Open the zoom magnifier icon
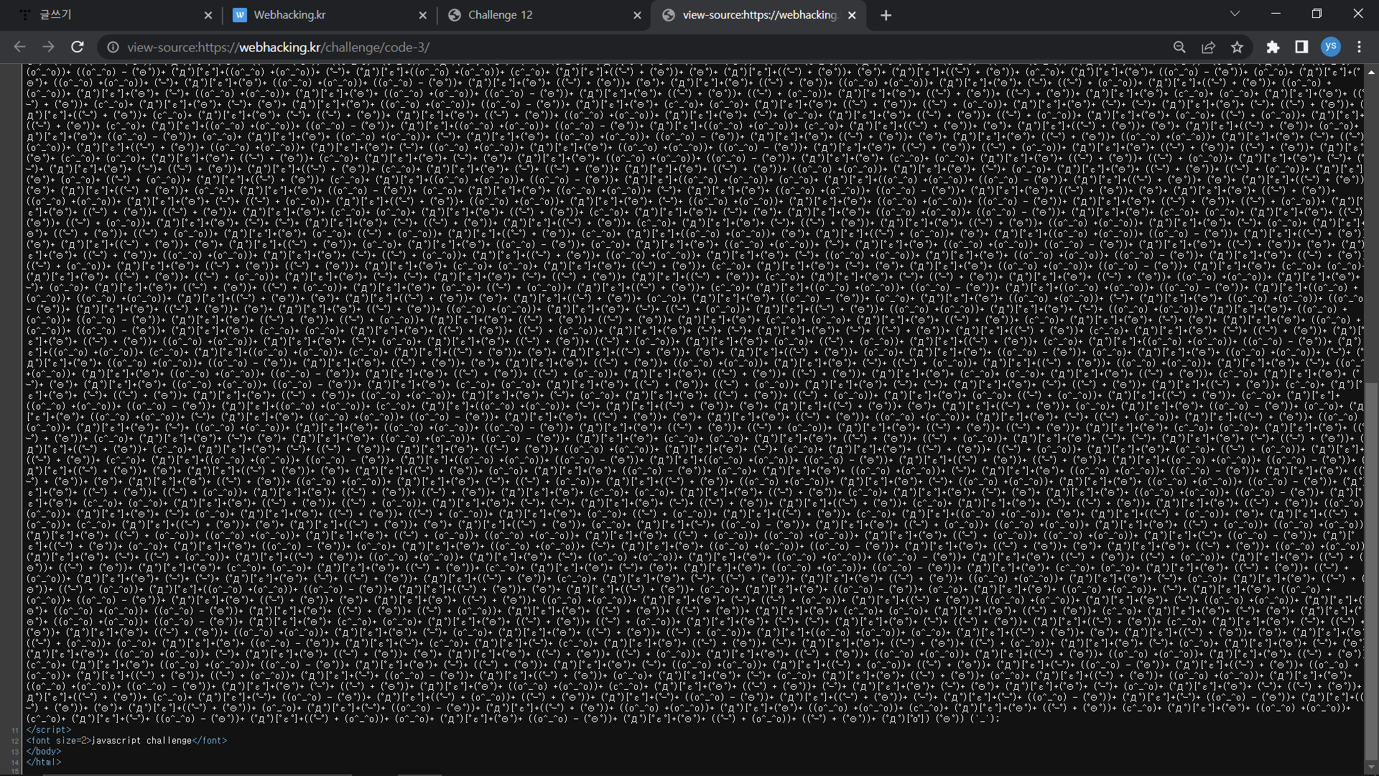Image resolution: width=1379 pixels, height=776 pixels. tap(1179, 47)
